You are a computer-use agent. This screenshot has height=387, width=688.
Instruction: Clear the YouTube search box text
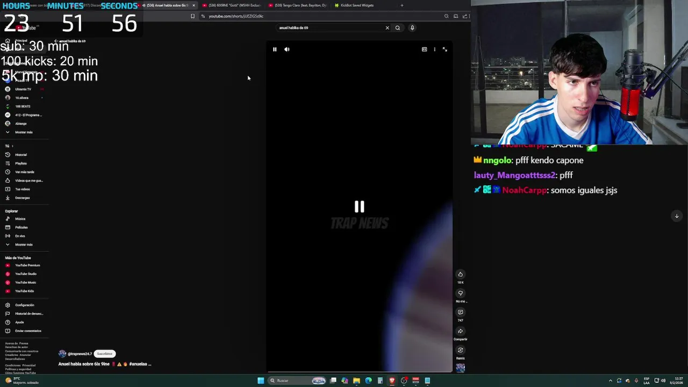click(387, 28)
